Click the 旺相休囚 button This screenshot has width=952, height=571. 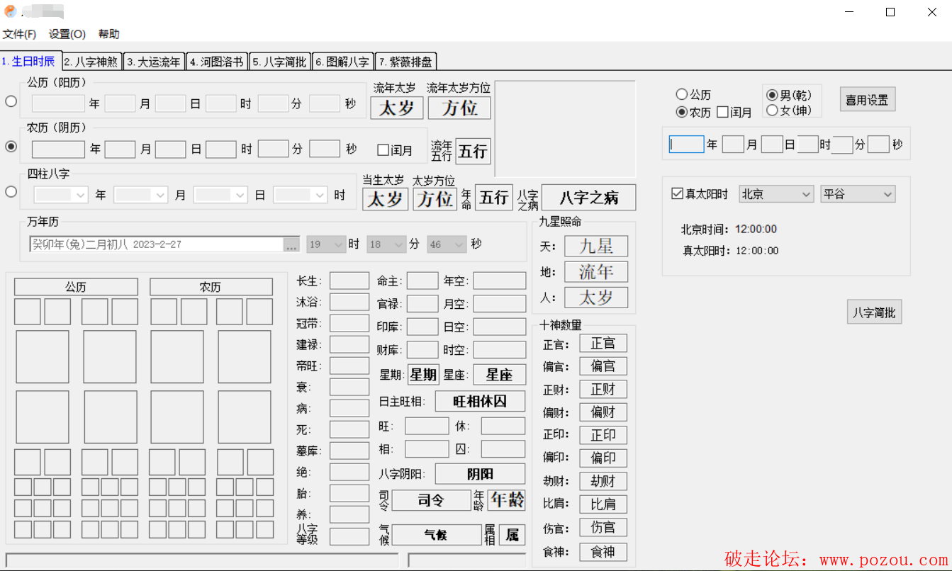480,401
